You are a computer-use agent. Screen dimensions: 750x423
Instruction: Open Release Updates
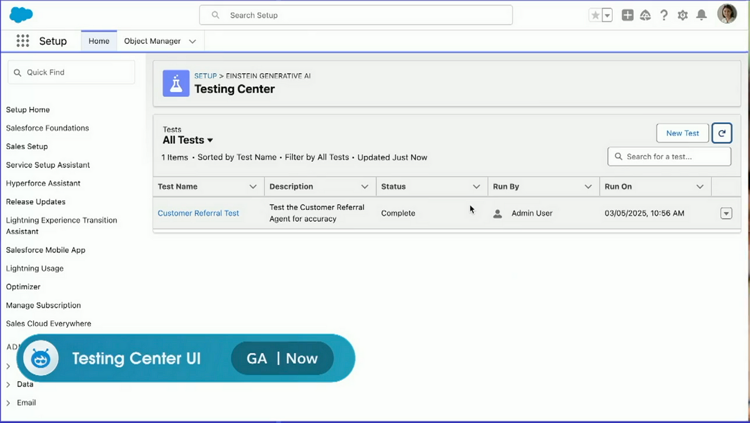pyautogui.click(x=36, y=202)
